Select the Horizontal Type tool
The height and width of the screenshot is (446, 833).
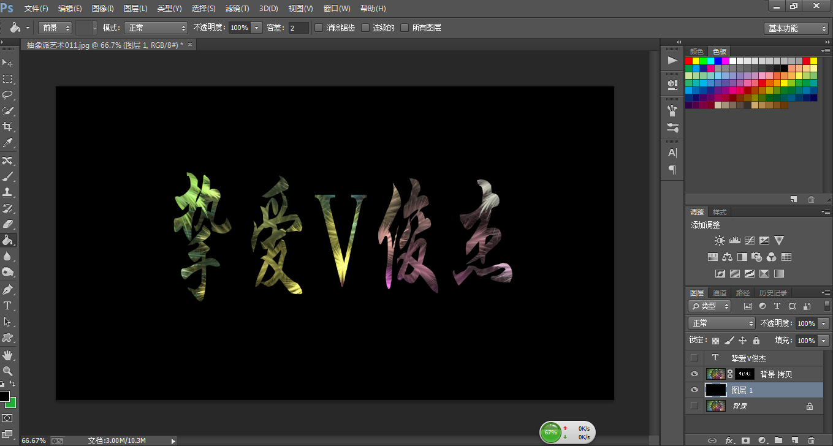pos(8,305)
